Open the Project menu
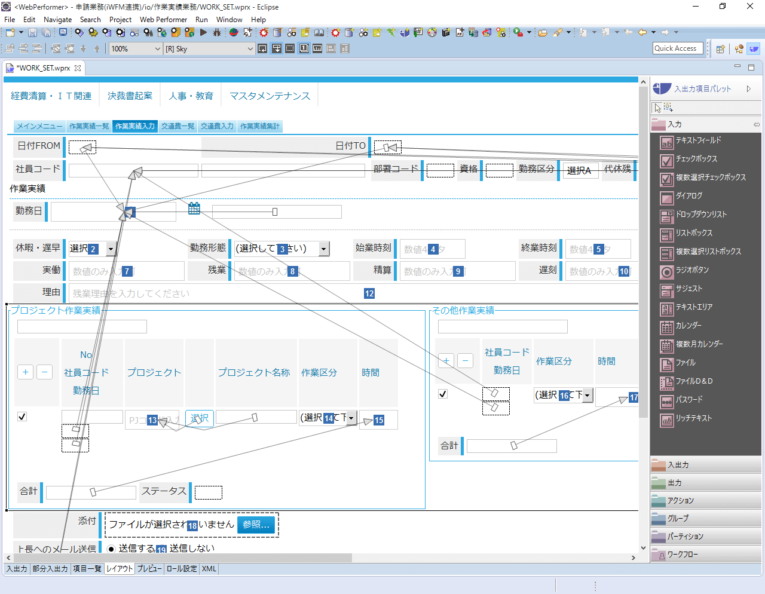 point(120,20)
